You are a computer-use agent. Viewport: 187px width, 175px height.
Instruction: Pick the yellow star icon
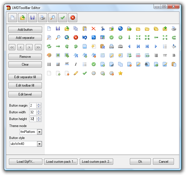coord(120,73)
